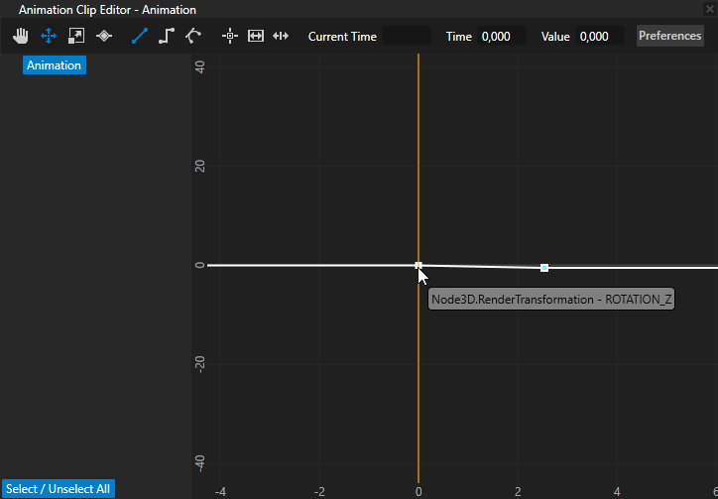The height and width of the screenshot is (499, 718).
Task: Fit view horizontally with frame icon
Action: pyautogui.click(x=256, y=36)
